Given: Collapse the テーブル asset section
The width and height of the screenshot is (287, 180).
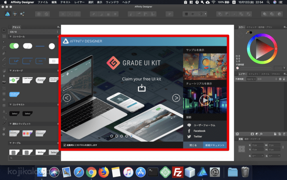Looking at the screenshot, I should coord(11,143).
